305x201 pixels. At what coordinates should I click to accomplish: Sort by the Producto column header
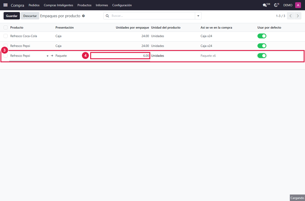pos(17,28)
